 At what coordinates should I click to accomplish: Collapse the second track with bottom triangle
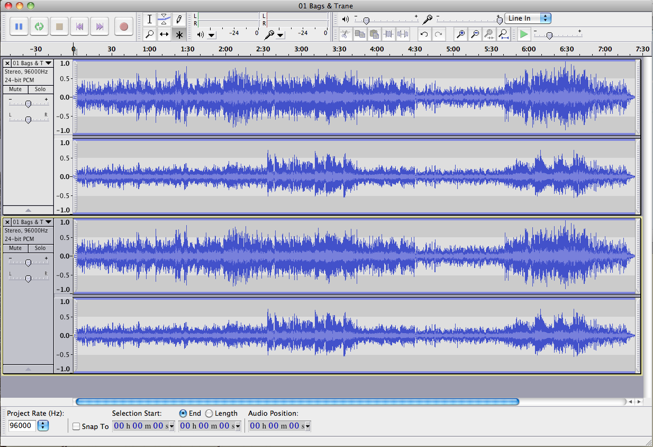click(x=28, y=369)
